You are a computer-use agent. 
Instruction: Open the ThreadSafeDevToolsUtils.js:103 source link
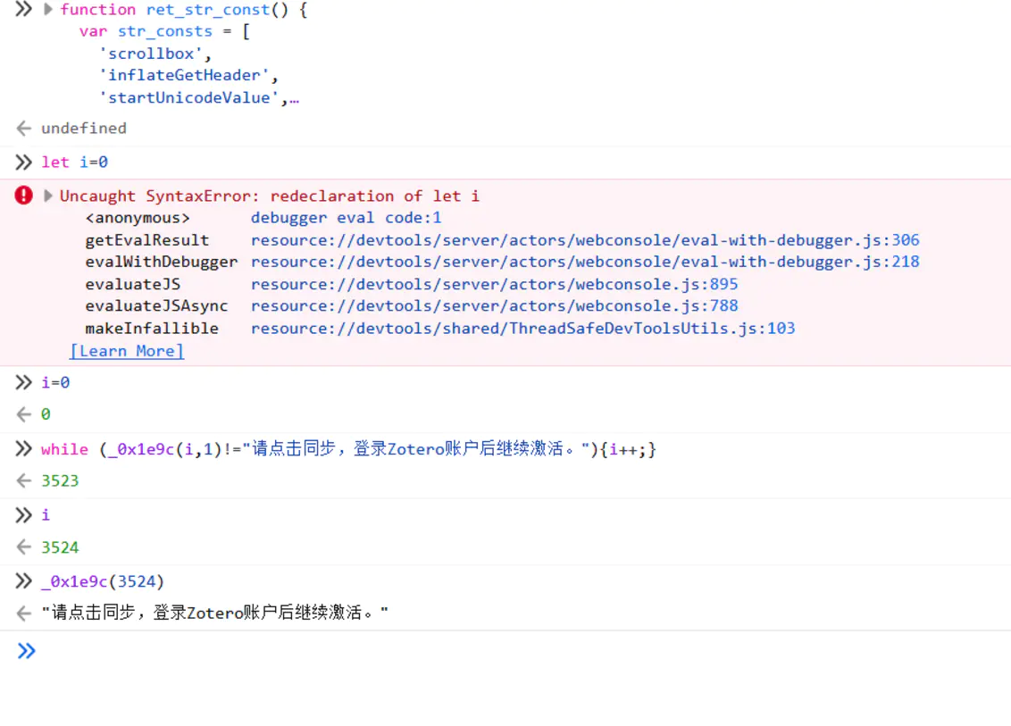point(522,328)
